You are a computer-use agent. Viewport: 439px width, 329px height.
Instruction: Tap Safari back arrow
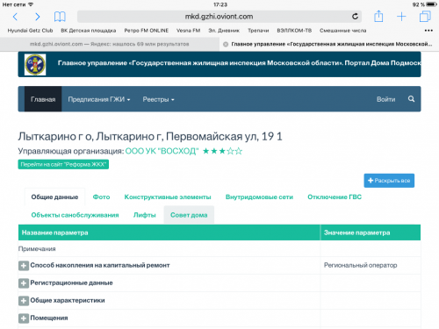[x=15, y=17]
